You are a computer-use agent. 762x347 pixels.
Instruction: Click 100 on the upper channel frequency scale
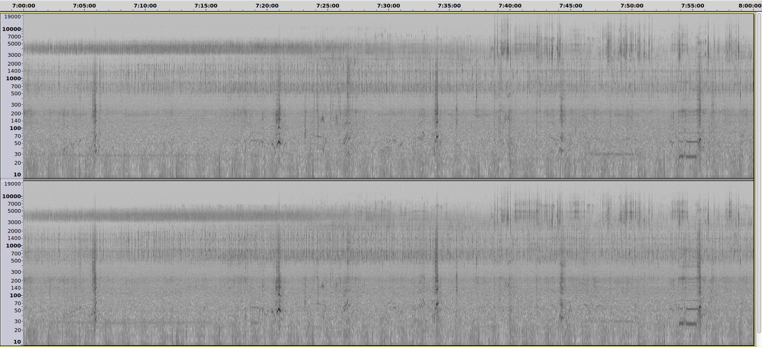pyautogui.click(x=15, y=128)
